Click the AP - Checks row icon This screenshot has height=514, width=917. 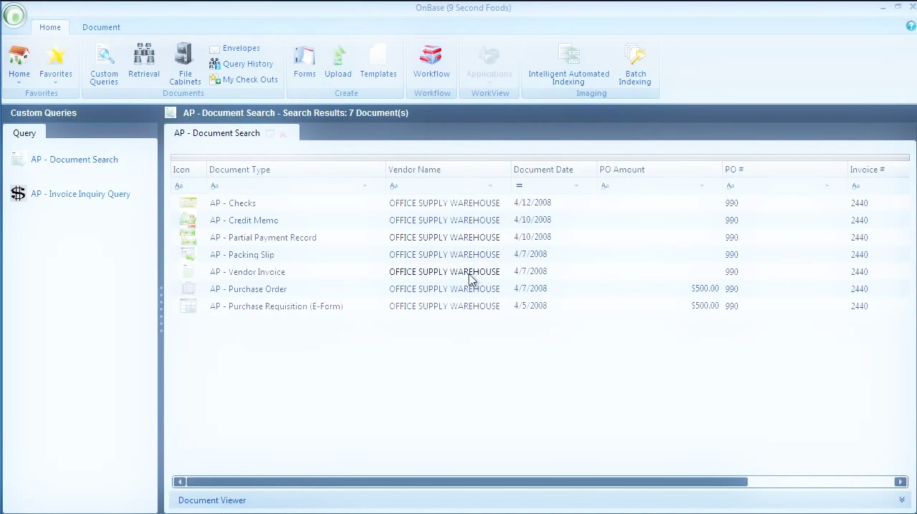point(188,203)
